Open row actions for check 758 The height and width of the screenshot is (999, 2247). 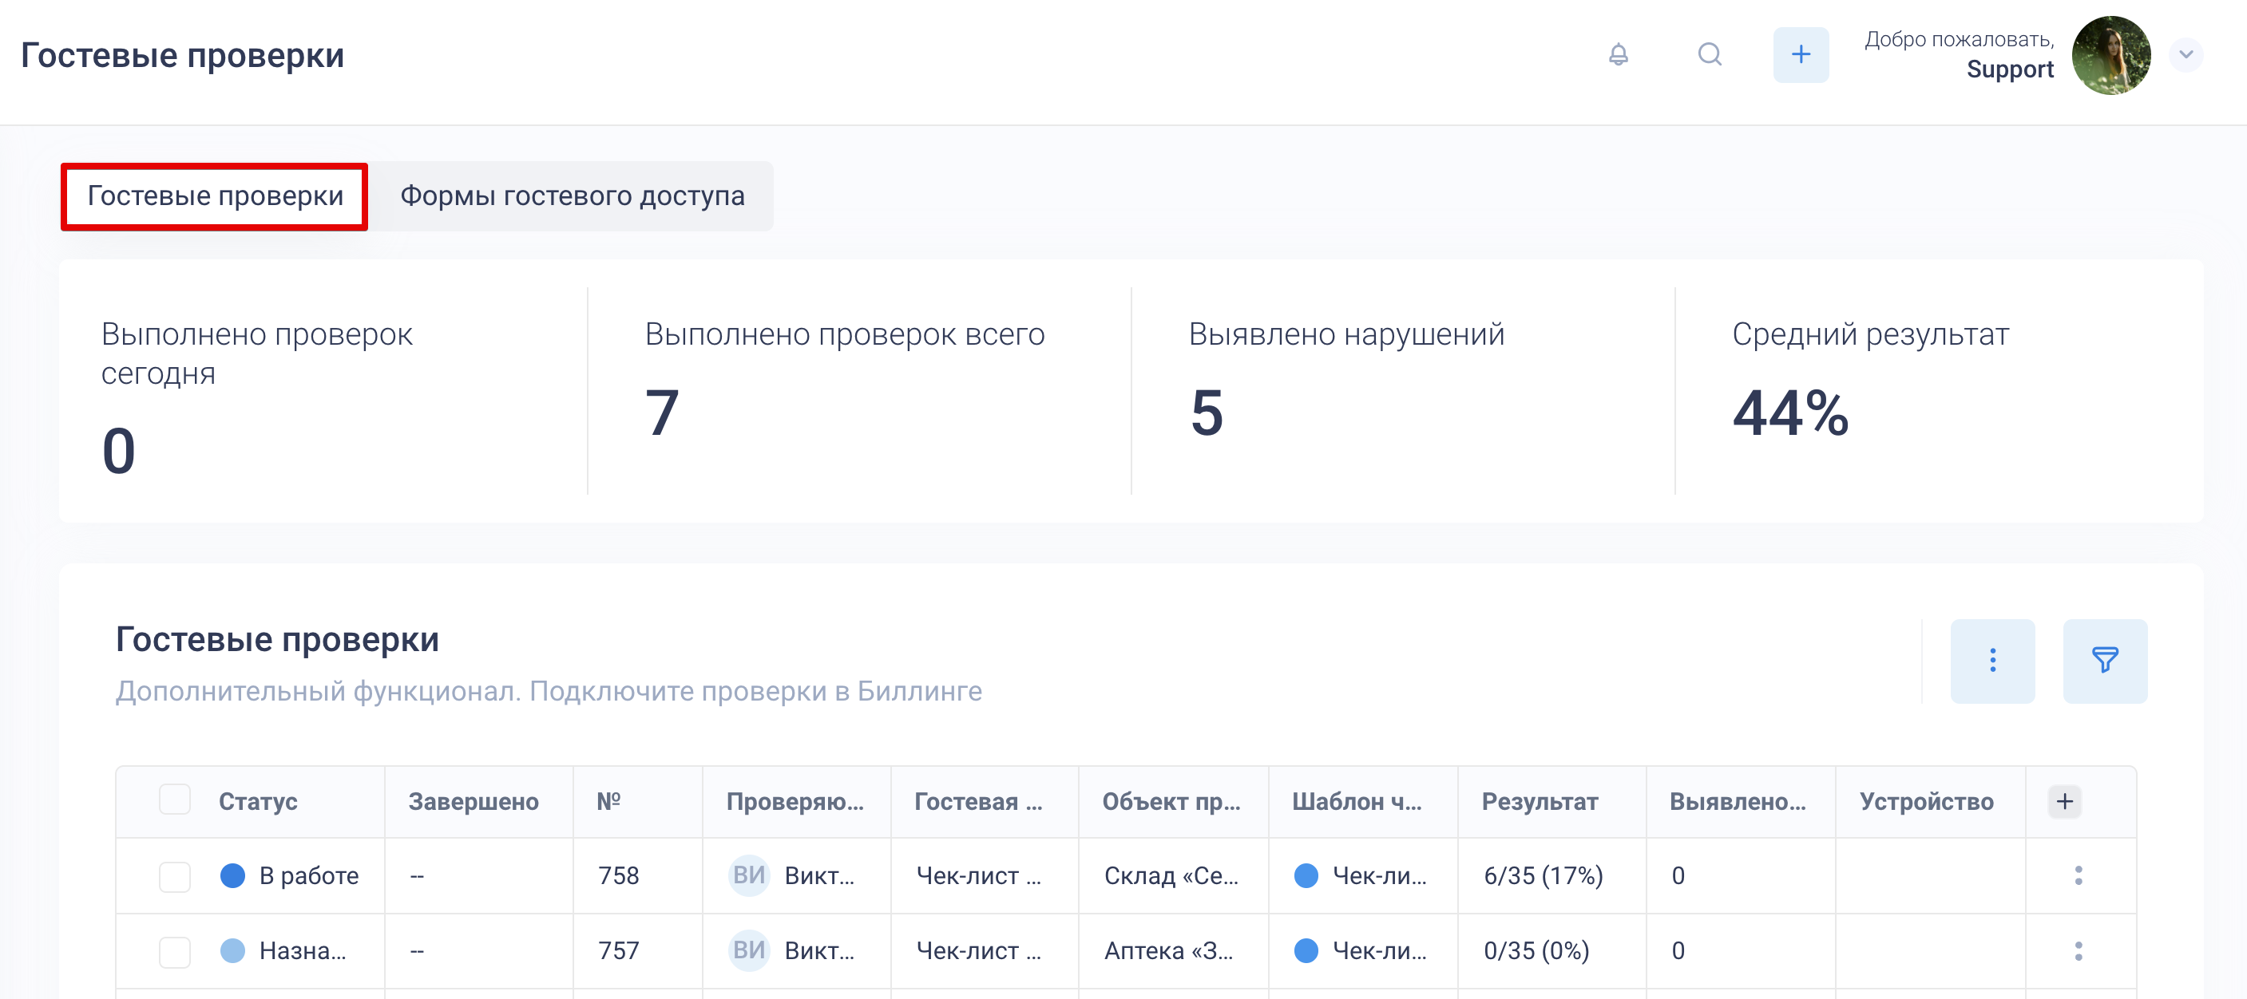[2077, 875]
